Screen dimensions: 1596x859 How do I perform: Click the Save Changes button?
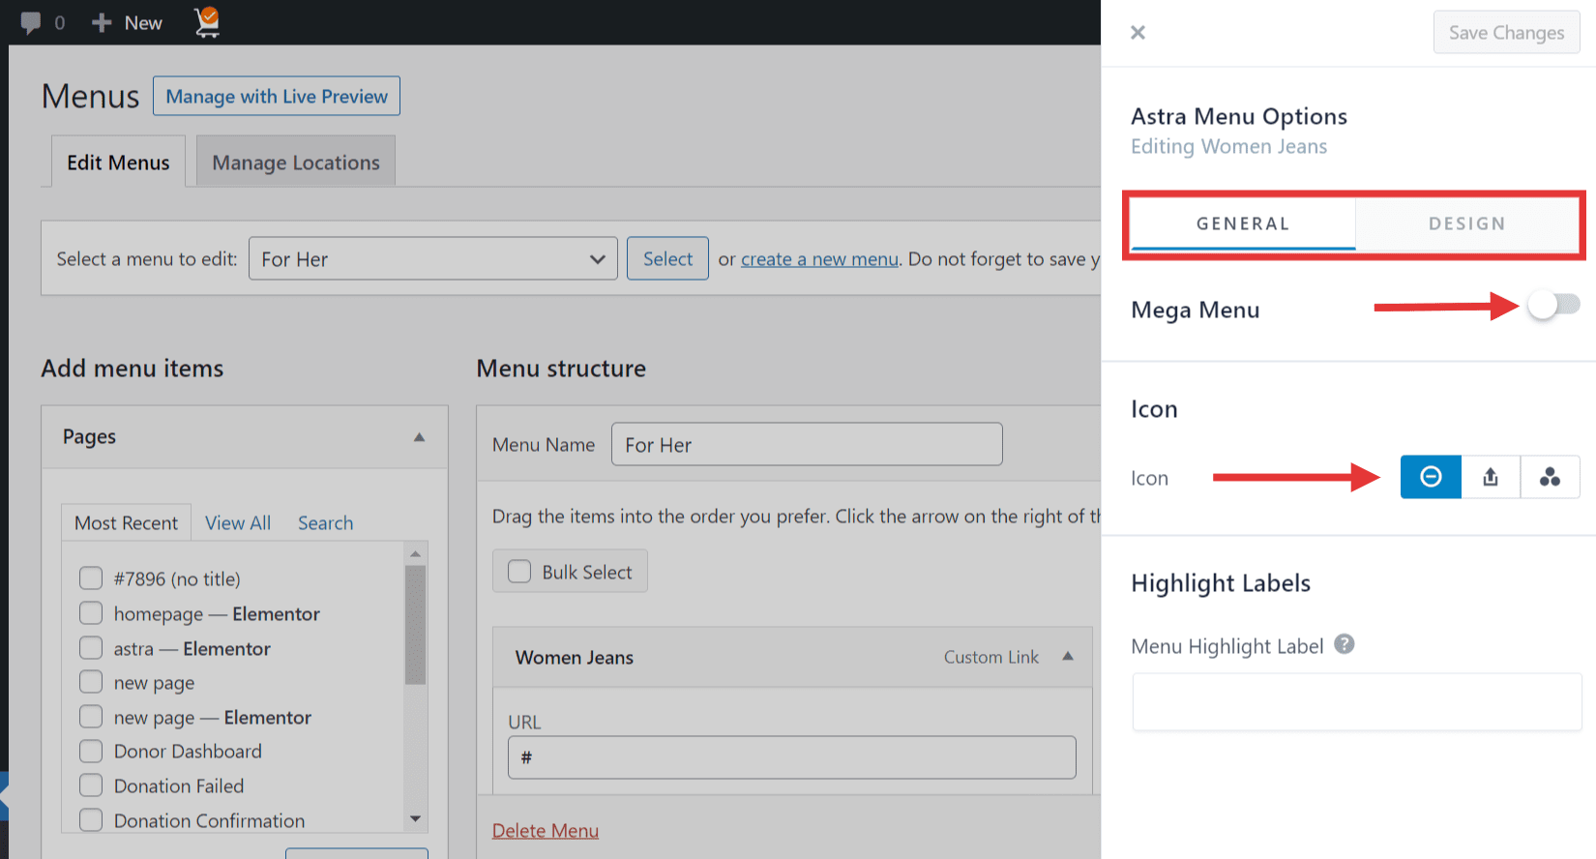coord(1506,32)
